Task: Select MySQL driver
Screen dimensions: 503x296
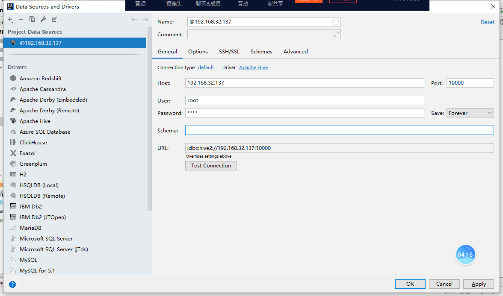Action: click(x=28, y=260)
